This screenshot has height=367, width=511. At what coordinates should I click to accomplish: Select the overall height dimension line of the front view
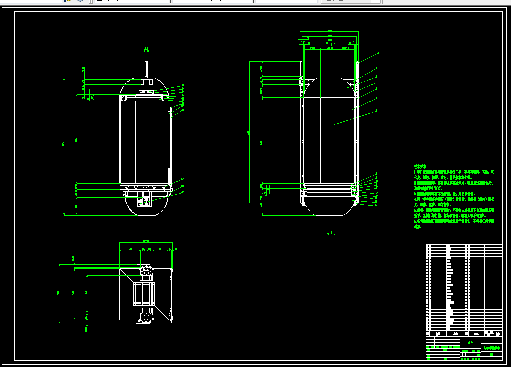point(64,146)
